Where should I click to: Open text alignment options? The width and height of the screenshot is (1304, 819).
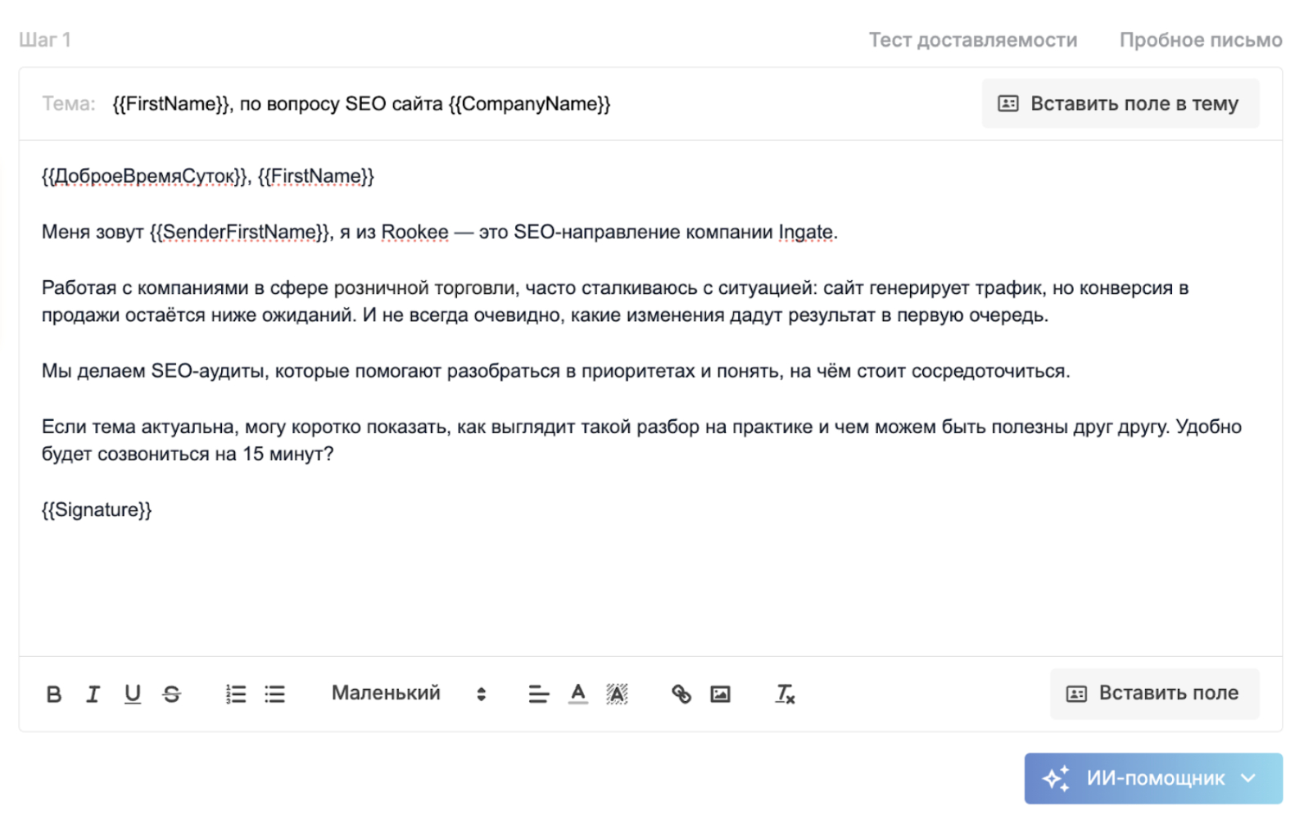click(538, 694)
